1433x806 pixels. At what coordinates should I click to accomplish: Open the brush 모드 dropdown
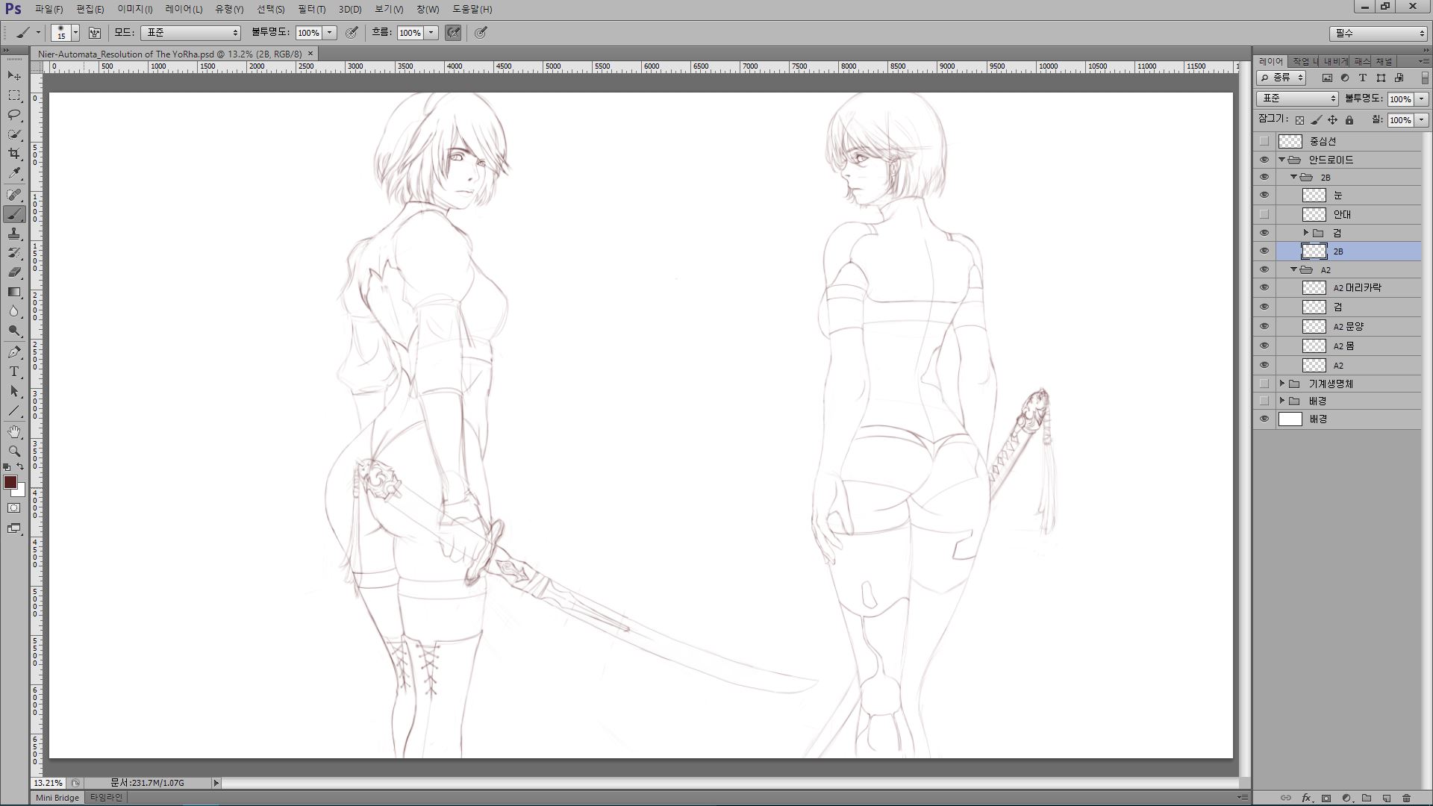click(x=190, y=33)
